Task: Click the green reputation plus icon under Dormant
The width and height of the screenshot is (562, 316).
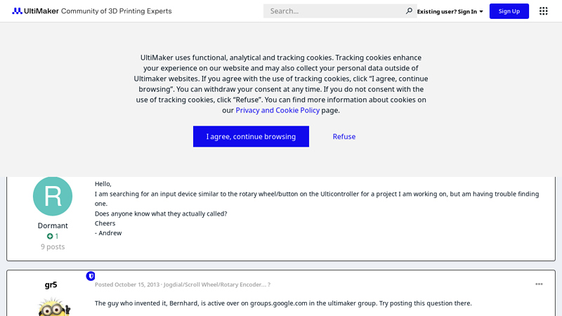Action: coord(50,237)
